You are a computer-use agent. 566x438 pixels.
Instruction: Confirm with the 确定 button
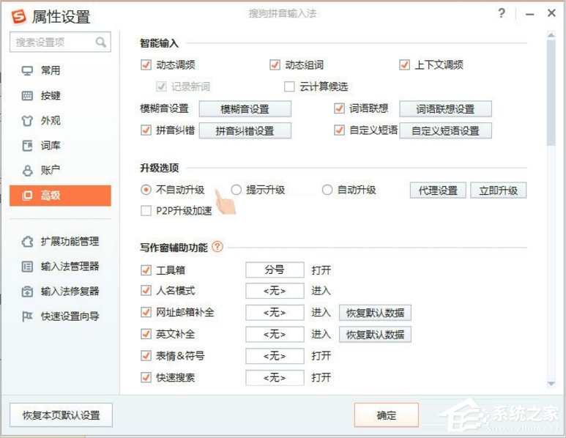click(x=386, y=415)
